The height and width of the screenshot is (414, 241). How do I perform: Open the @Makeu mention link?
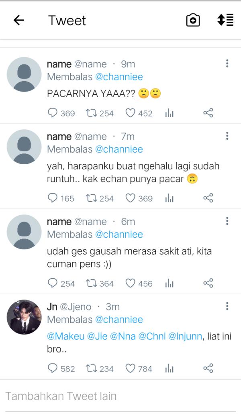tap(65, 336)
